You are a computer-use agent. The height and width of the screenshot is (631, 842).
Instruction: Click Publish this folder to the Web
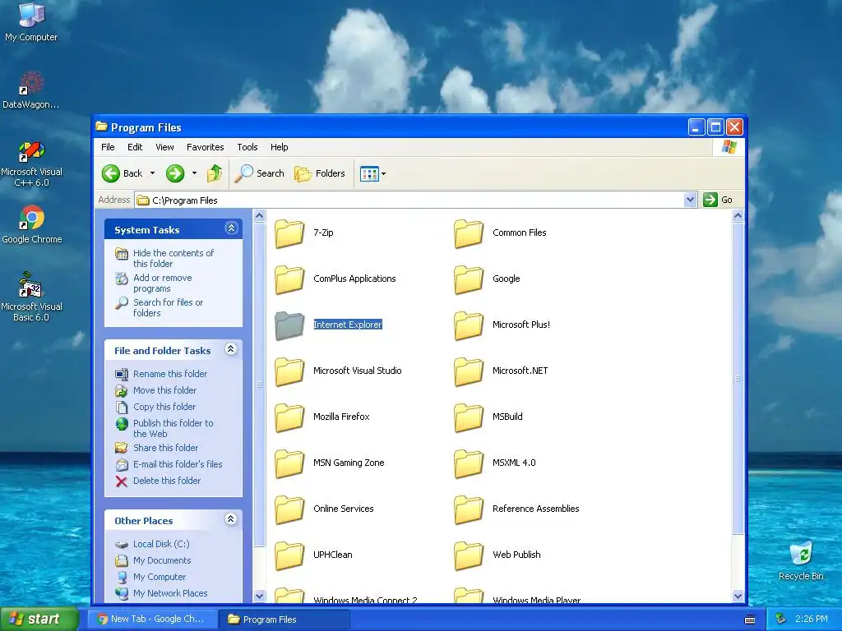point(173,428)
